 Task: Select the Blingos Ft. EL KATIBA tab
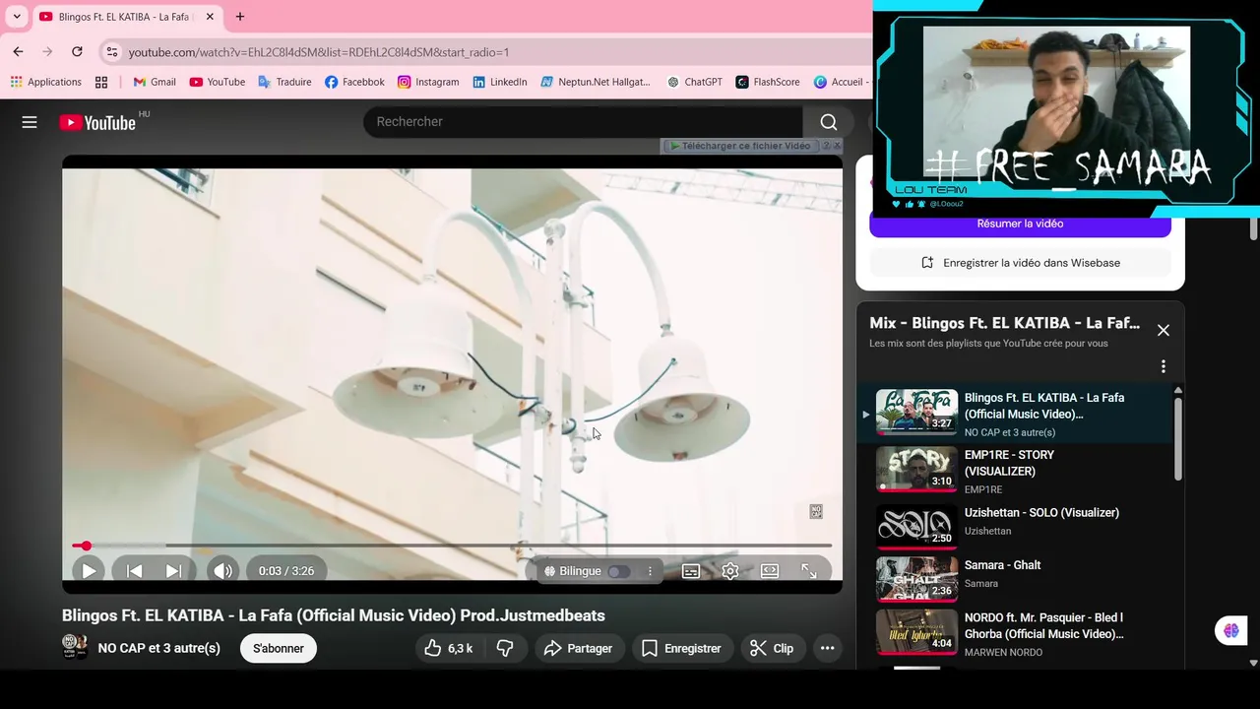point(126,17)
